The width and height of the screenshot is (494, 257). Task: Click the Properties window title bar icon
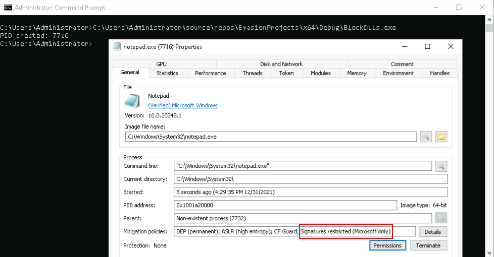118,47
